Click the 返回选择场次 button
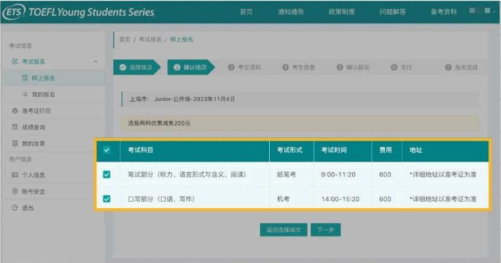The image size is (501, 263). [284, 230]
